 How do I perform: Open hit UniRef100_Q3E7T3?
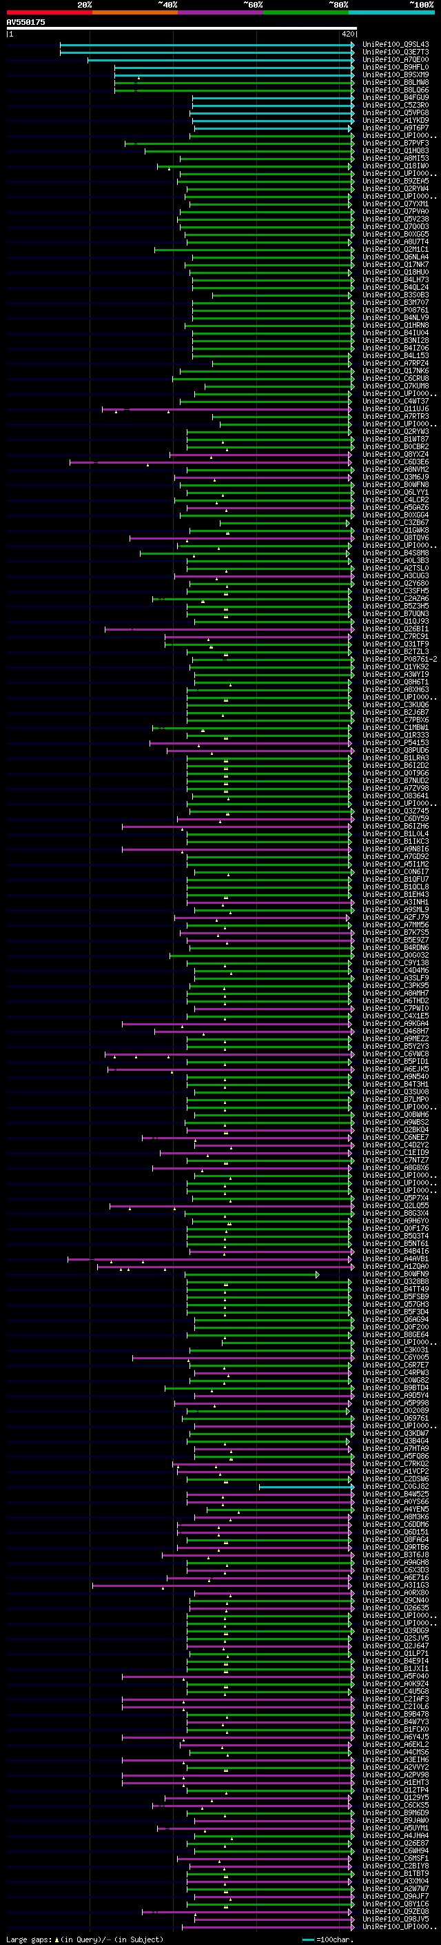pos(396,52)
